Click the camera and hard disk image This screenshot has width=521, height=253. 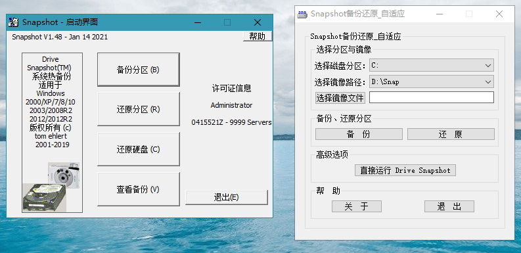point(51,187)
